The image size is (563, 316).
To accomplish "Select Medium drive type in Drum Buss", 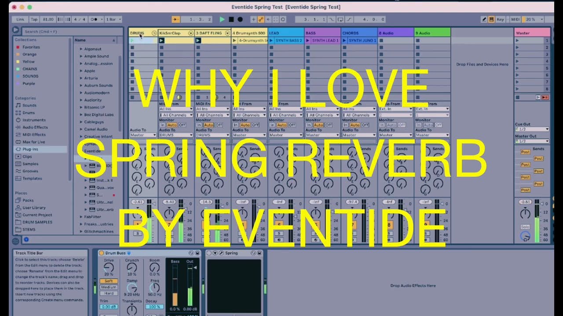I will tap(109, 287).
